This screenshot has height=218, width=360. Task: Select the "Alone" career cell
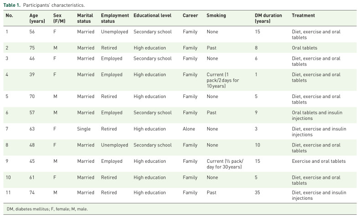coord(189,129)
